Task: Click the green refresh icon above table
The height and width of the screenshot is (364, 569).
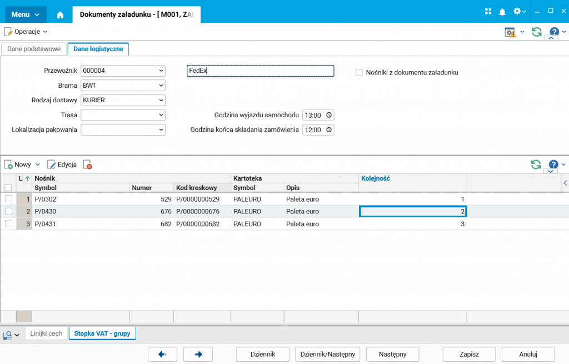Action: coord(536,164)
